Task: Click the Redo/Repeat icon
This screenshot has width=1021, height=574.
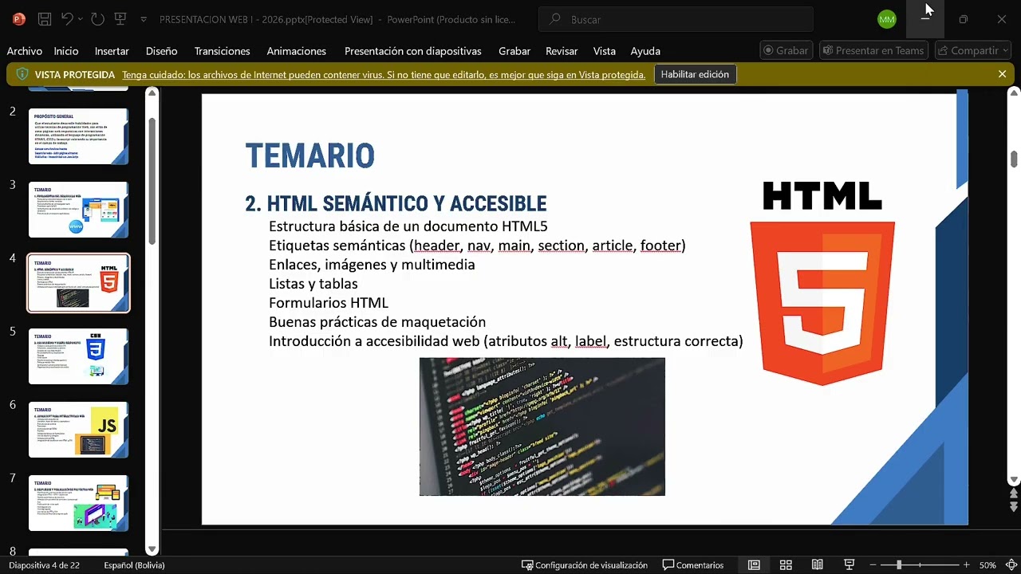Action: pyautogui.click(x=97, y=18)
